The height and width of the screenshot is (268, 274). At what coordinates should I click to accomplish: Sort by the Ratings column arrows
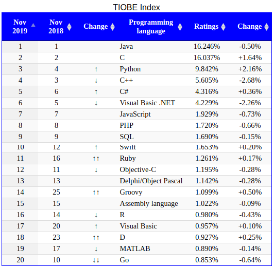click(224, 27)
